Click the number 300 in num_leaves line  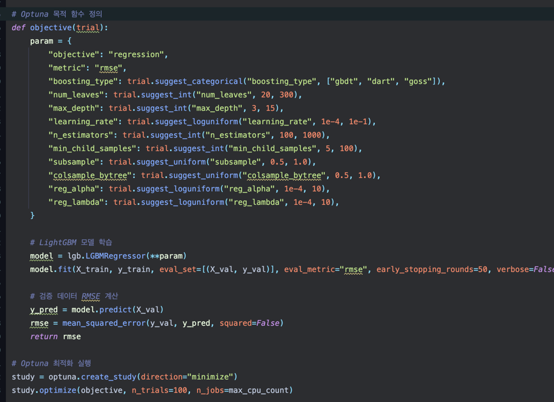[287, 95]
